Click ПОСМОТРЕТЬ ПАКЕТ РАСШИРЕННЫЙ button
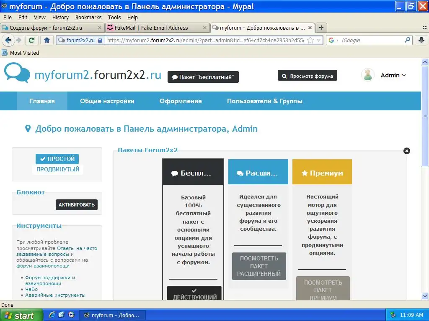The height and width of the screenshot is (321, 429). point(259,266)
